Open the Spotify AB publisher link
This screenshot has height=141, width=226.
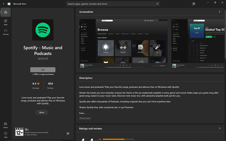pyautogui.click(x=43, y=58)
